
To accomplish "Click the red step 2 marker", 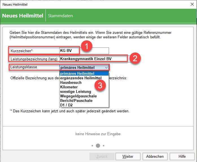I will [x=135, y=59].
